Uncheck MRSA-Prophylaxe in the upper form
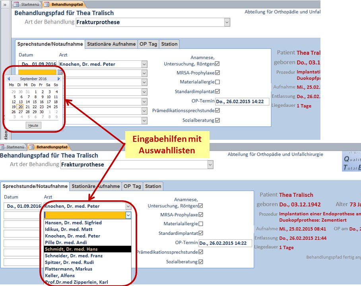This screenshot has width=361, height=286. pyautogui.click(x=217, y=73)
